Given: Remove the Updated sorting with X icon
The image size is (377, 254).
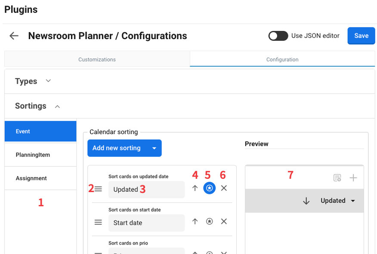Looking at the screenshot, I should 224,188.
